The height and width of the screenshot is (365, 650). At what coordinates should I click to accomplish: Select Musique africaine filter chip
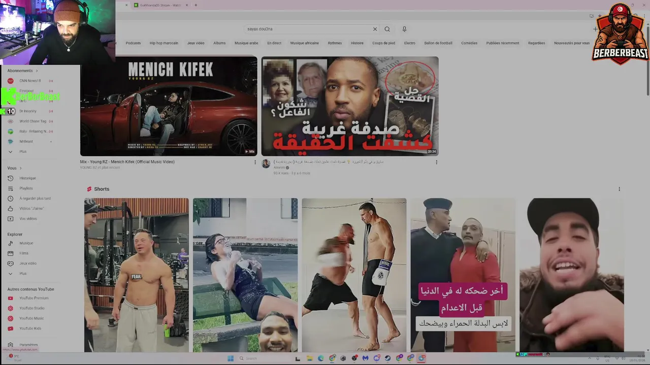click(305, 43)
